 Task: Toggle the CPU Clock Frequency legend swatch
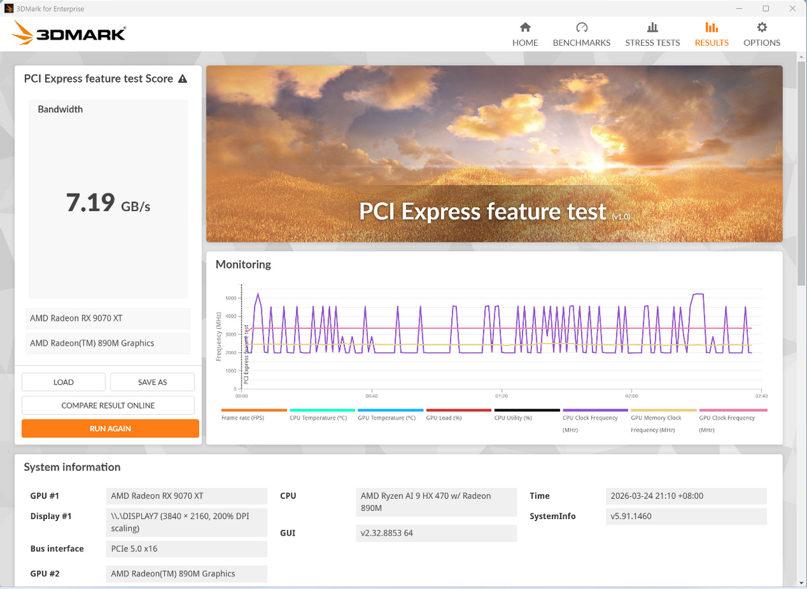click(x=595, y=410)
